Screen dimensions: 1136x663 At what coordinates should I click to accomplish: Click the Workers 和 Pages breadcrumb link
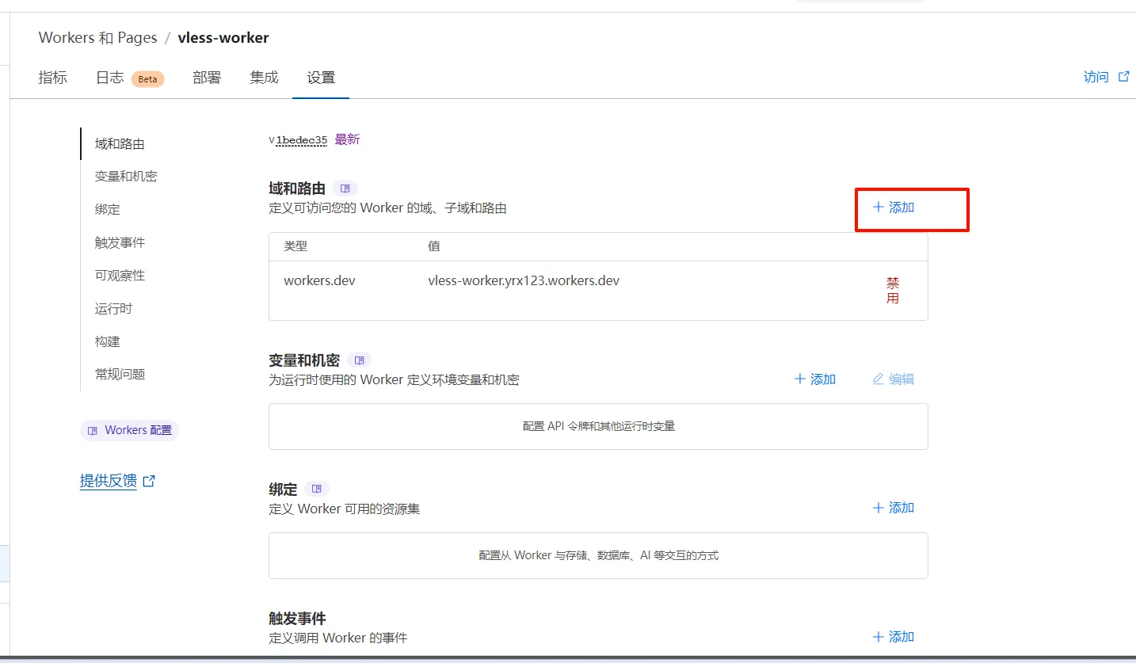tap(97, 38)
